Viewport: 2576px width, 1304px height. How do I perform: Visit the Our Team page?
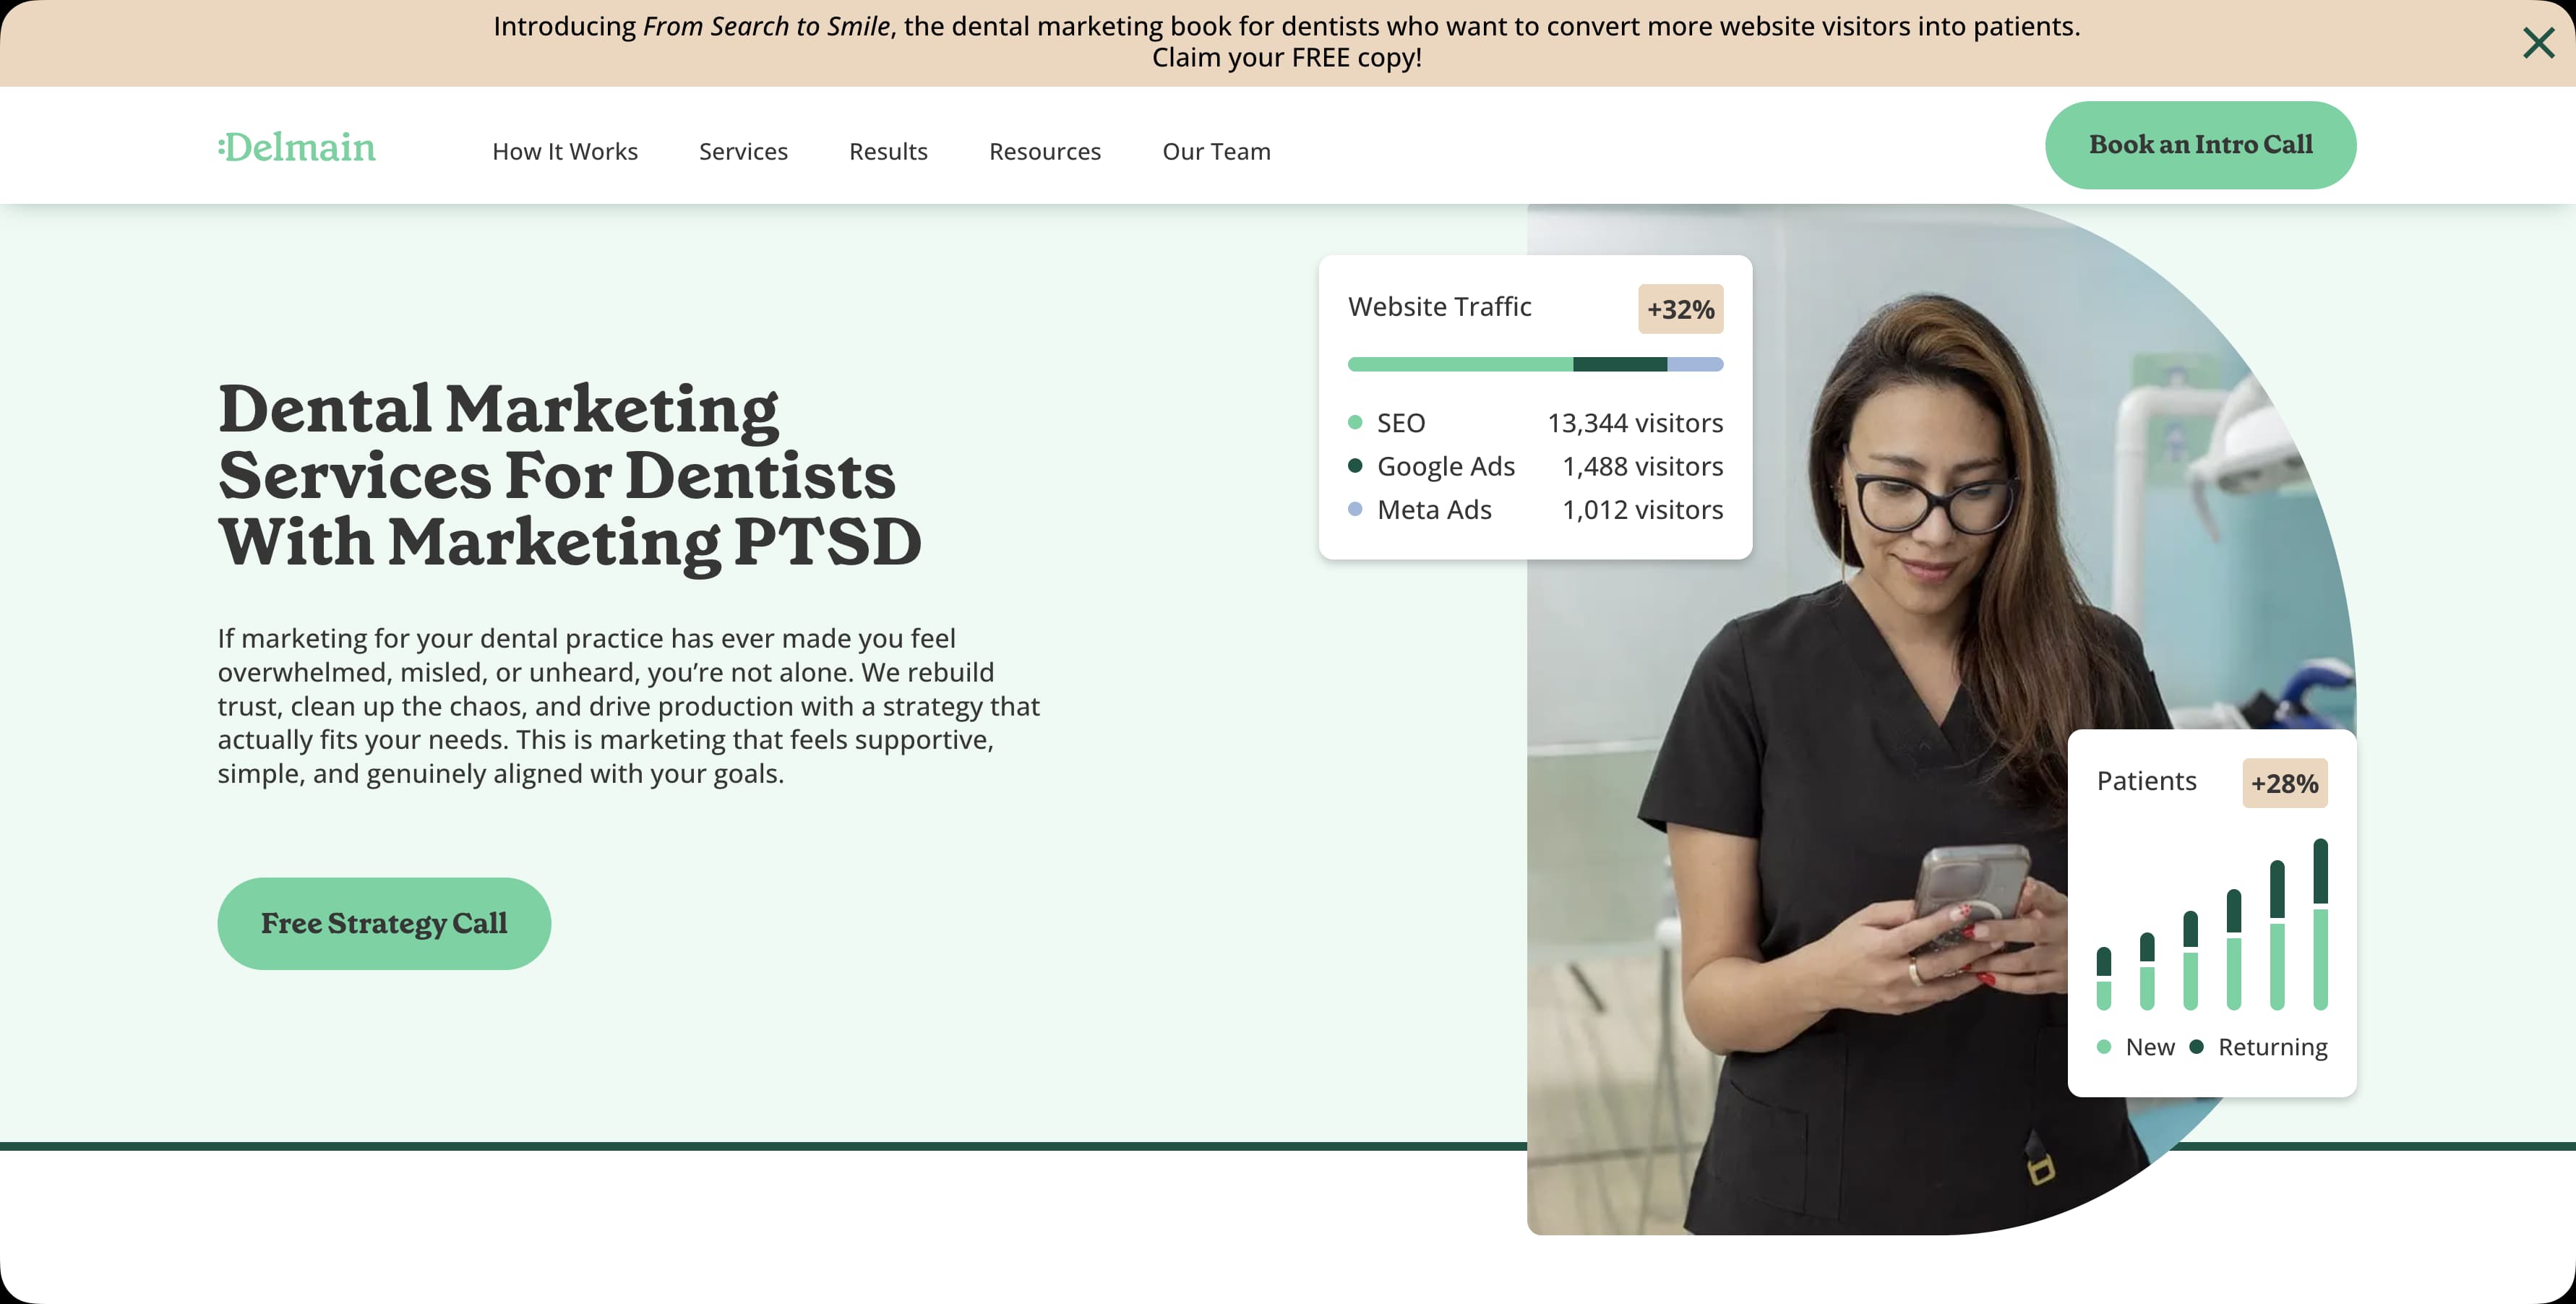click(x=1216, y=151)
